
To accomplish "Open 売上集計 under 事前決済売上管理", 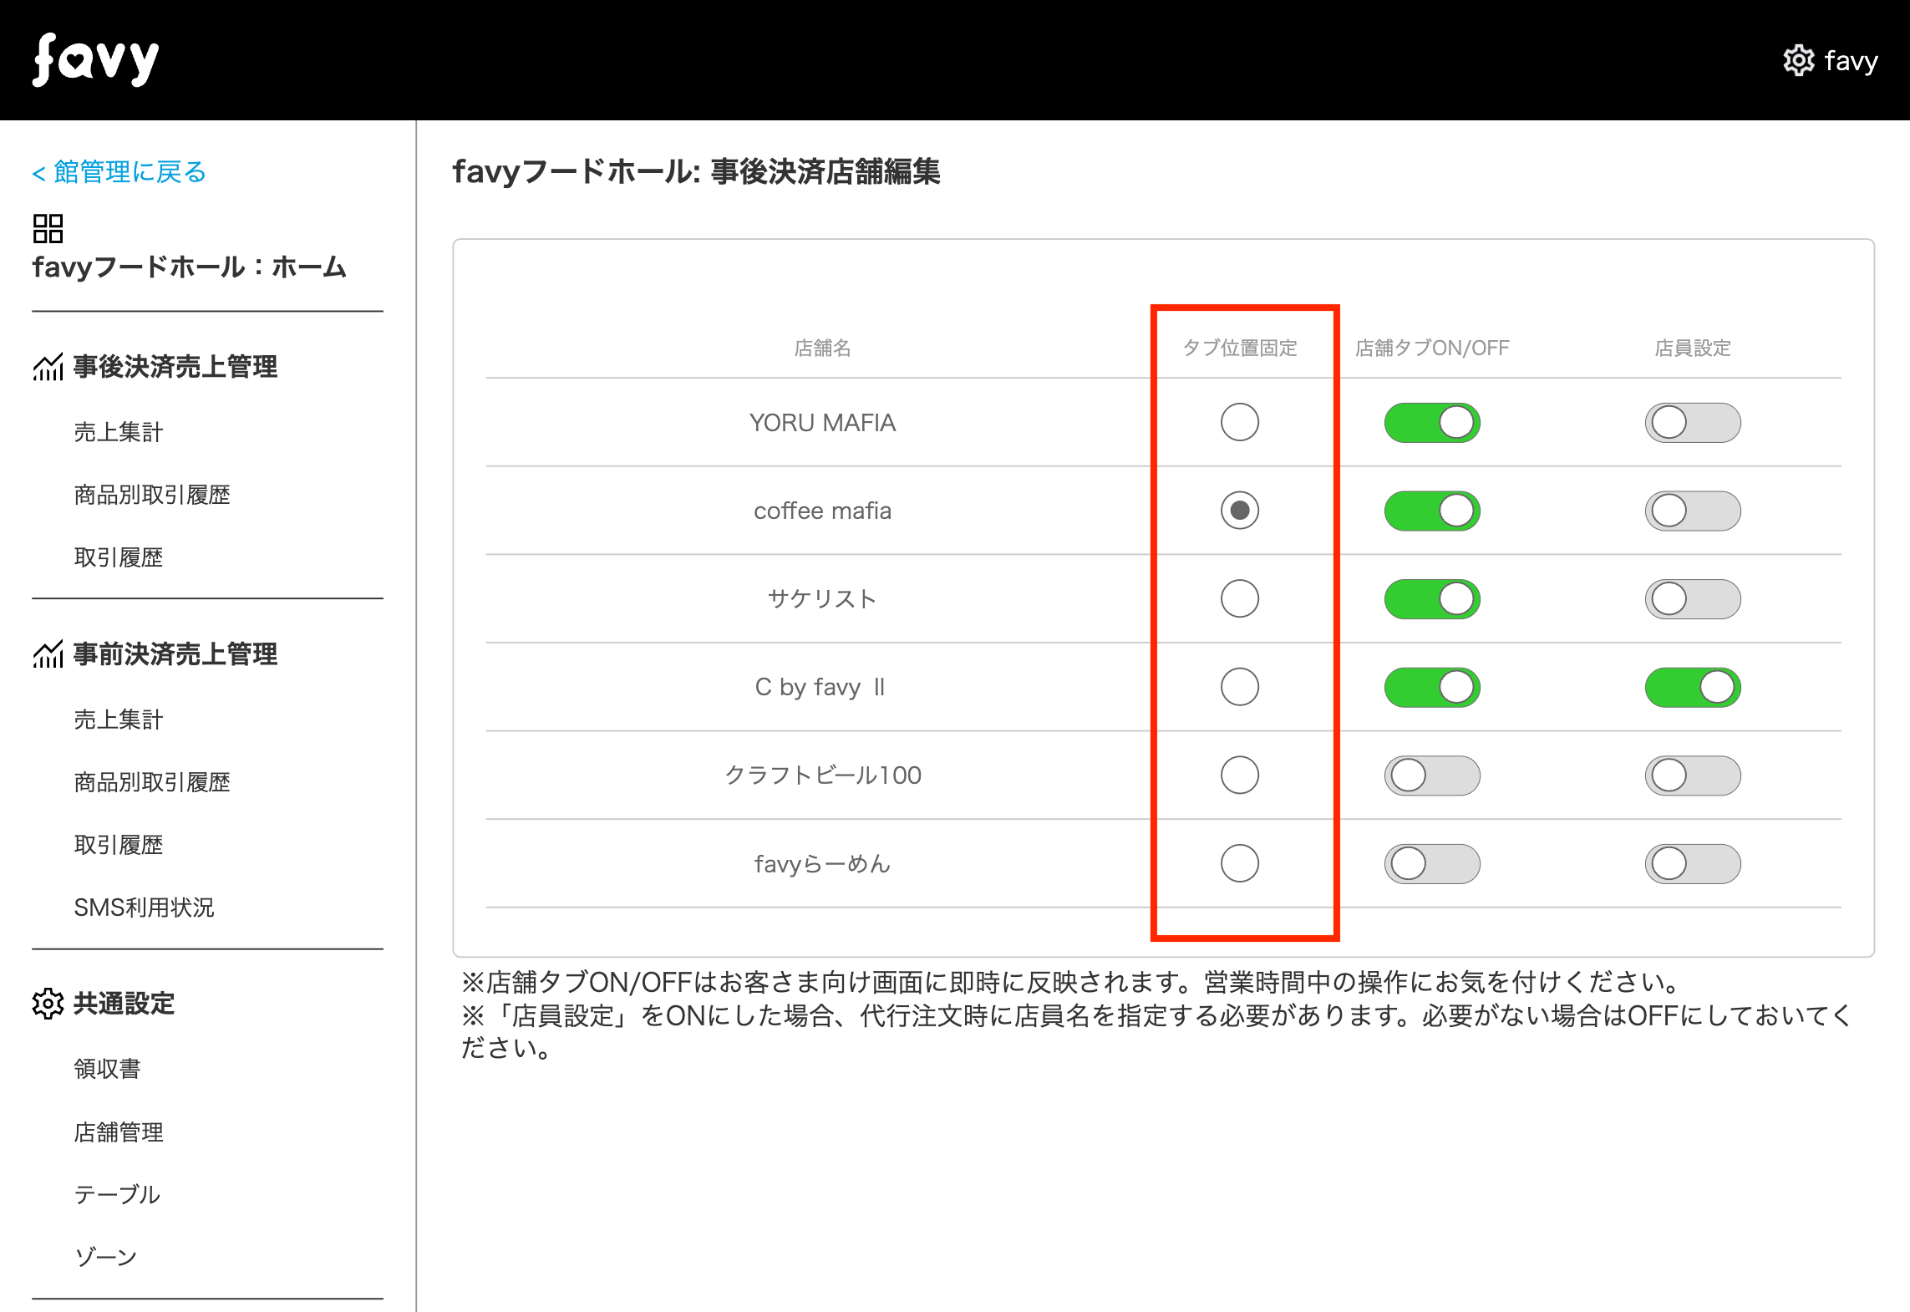I will coord(119,720).
